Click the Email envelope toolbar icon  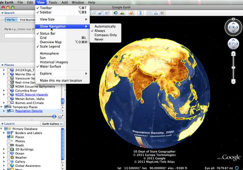[x=149, y=13]
